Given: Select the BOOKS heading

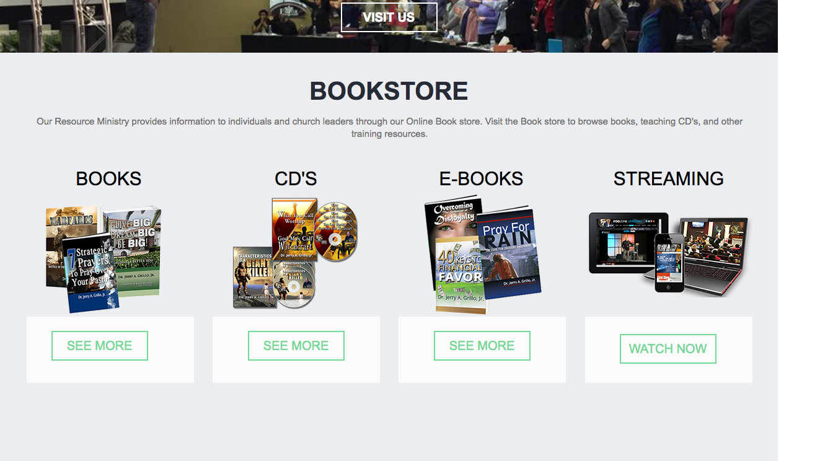Looking at the screenshot, I should click(108, 179).
